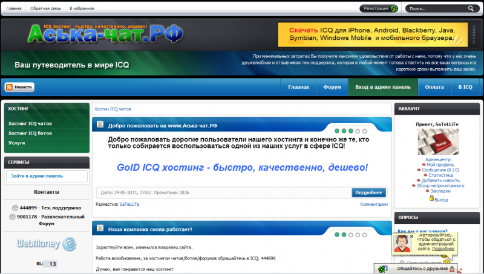Open the 'В ICQ' navigation tab
The height and width of the screenshot is (274, 484).
[x=465, y=87]
